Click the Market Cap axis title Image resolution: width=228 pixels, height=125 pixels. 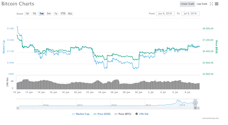pyautogui.click(x=4, y=47)
